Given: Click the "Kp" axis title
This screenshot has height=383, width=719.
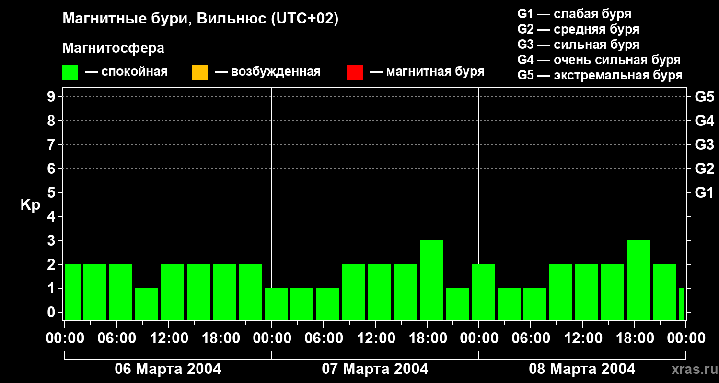Looking at the screenshot, I should [30, 204].
